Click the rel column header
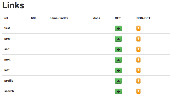Image resolution: width=174 pixels, height=101 pixels. [6, 18]
